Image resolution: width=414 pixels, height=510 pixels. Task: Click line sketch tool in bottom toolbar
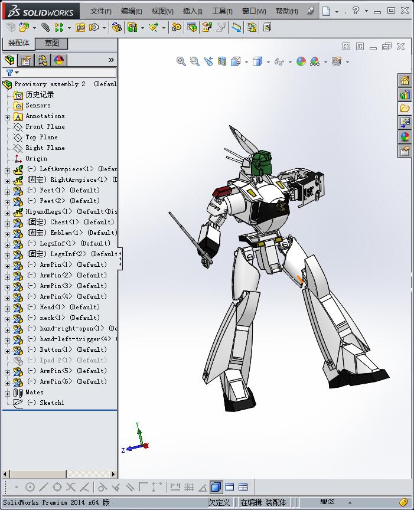[x=44, y=487]
